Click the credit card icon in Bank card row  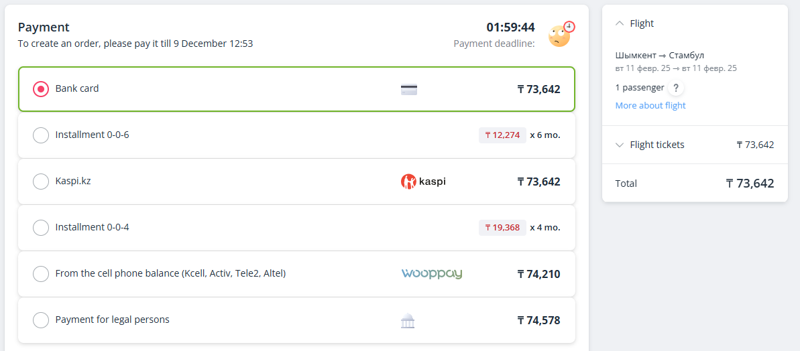[408, 90]
